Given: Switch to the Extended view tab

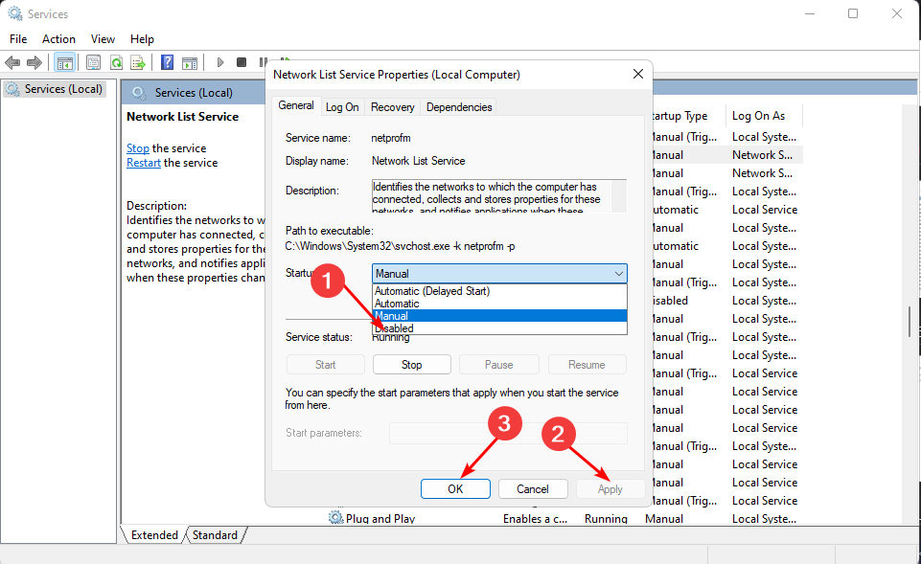Looking at the screenshot, I should click(x=154, y=534).
